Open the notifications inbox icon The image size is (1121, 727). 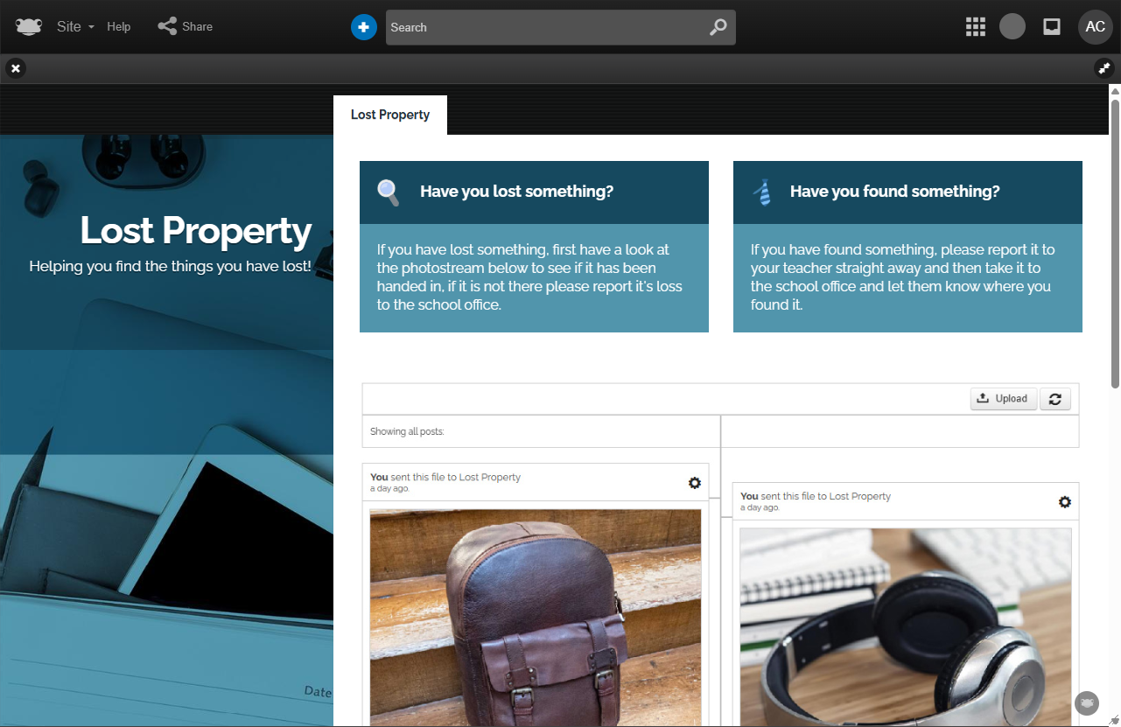tap(1053, 26)
